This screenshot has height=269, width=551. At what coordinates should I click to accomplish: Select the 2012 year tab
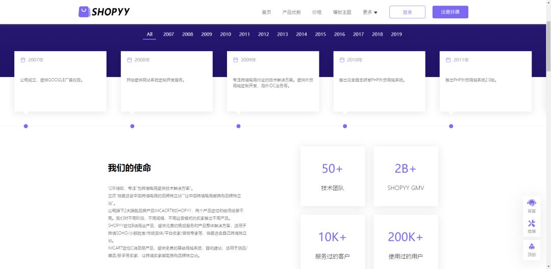point(264,34)
